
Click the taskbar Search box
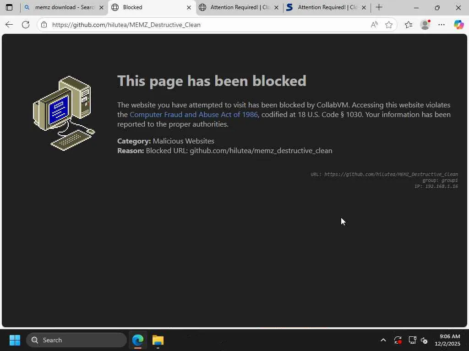[76, 340]
